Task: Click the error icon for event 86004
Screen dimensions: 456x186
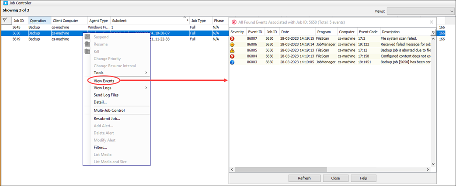Action: point(232,56)
